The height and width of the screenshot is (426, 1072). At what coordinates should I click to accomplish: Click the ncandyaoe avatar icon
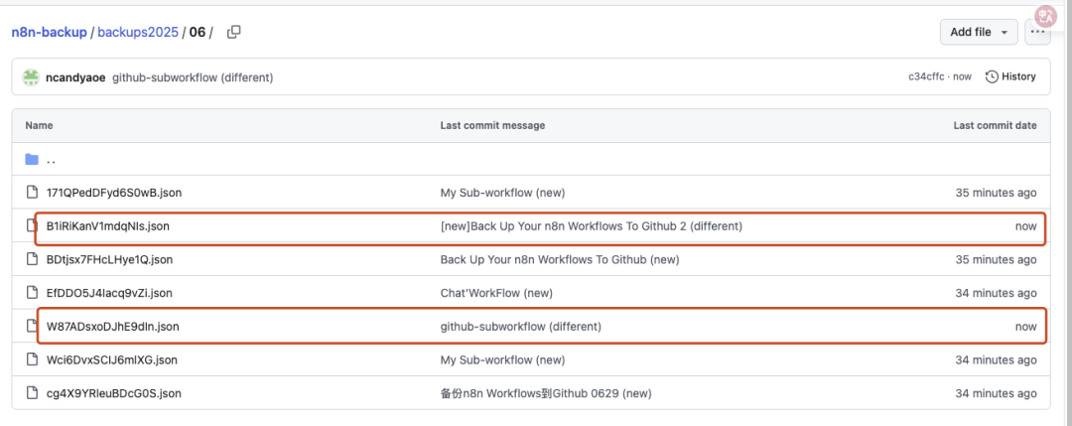[x=31, y=77]
